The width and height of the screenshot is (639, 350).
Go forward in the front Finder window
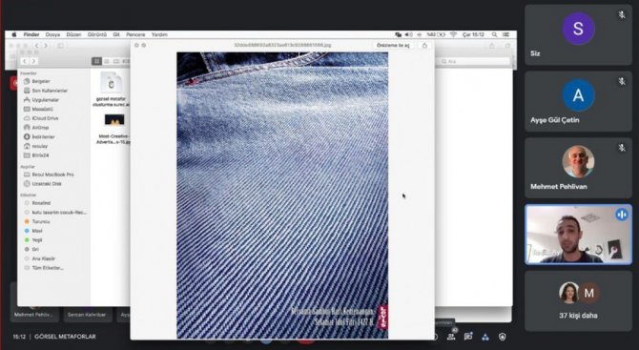click(x=33, y=61)
